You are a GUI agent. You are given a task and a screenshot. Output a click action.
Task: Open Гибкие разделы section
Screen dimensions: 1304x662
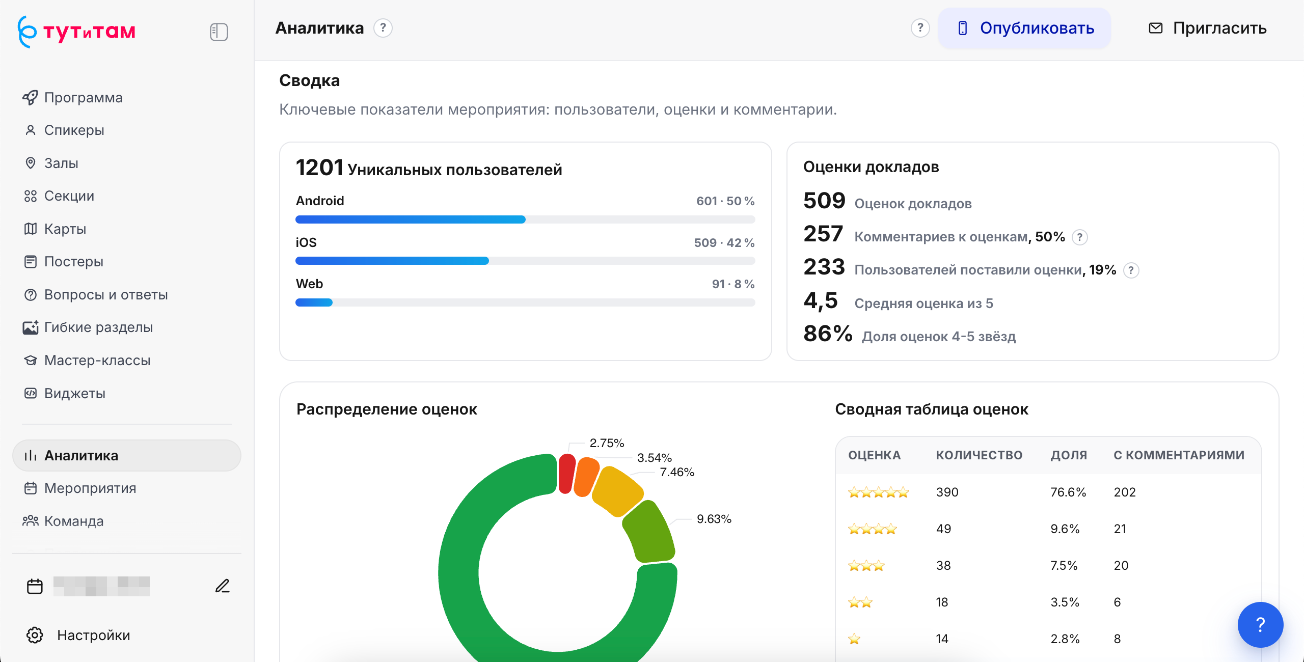tap(126, 327)
